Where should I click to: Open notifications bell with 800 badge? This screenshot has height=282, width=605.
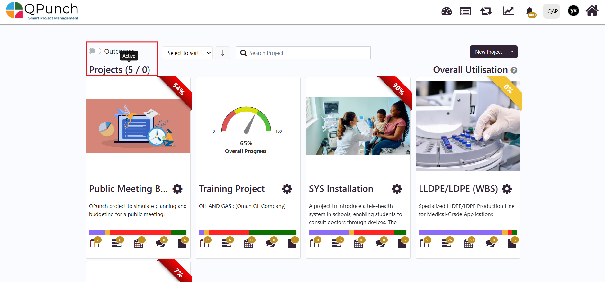[x=530, y=12]
